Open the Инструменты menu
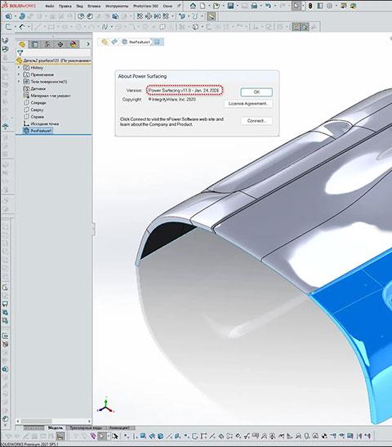Image resolution: width=392 pixels, height=447 pixels. click(x=117, y=6)
